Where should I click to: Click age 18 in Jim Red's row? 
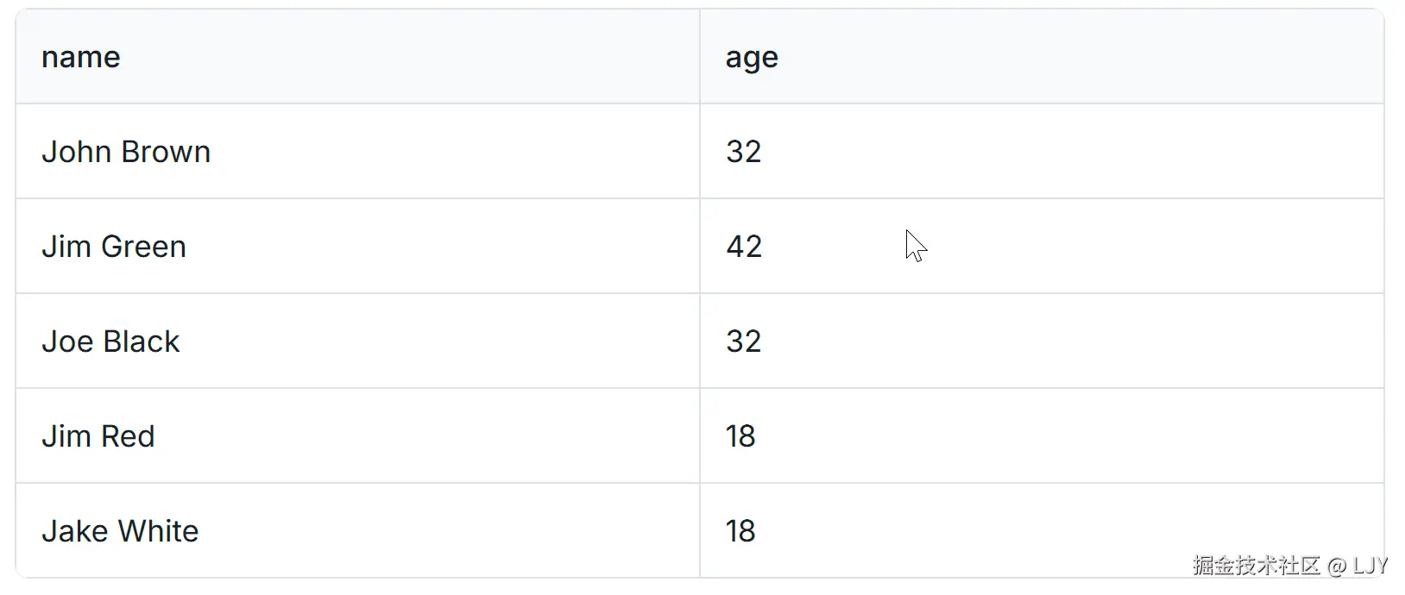[740, 436]
